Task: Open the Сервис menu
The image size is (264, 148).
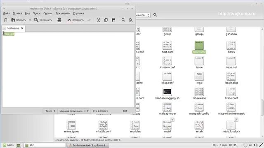Action: [48, 13]
